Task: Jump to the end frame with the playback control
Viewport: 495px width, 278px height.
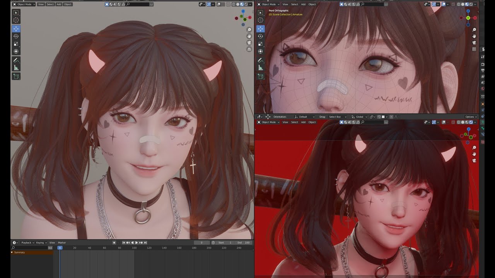Action: point(146,242)
